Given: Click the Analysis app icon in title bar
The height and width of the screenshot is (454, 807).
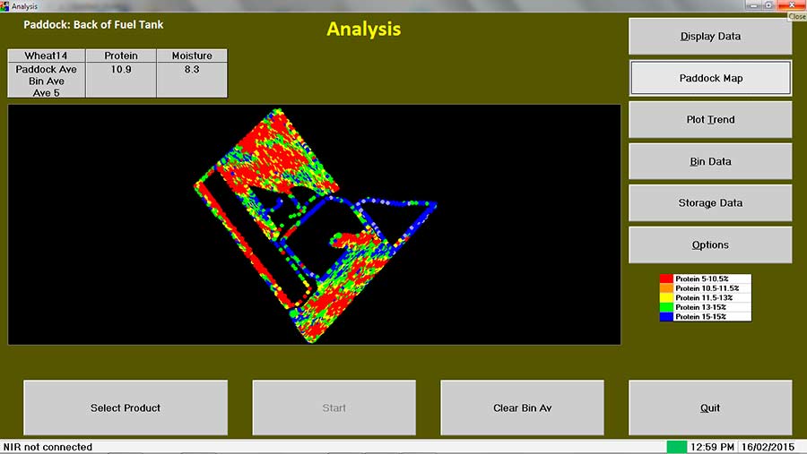Looking at the screenshot, I should coord(5,6).
